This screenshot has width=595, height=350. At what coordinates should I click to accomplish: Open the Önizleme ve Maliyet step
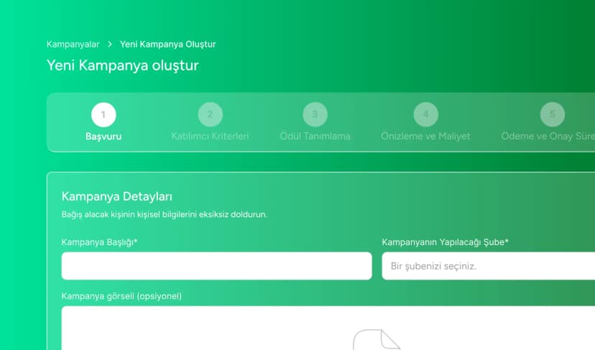tap(425, 137)
